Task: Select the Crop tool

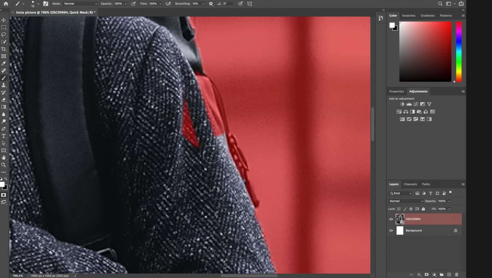Action: click(x=4, y=49)
